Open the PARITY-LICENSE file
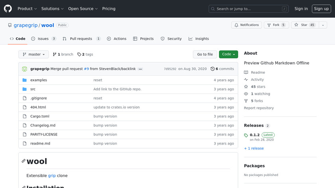 click(x=44, y=135)
